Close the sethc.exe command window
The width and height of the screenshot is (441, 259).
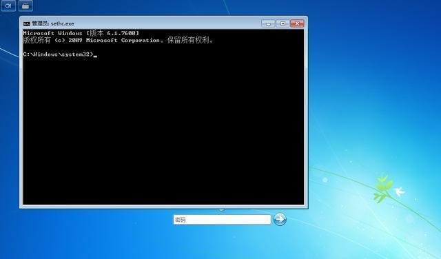[297, 23]
